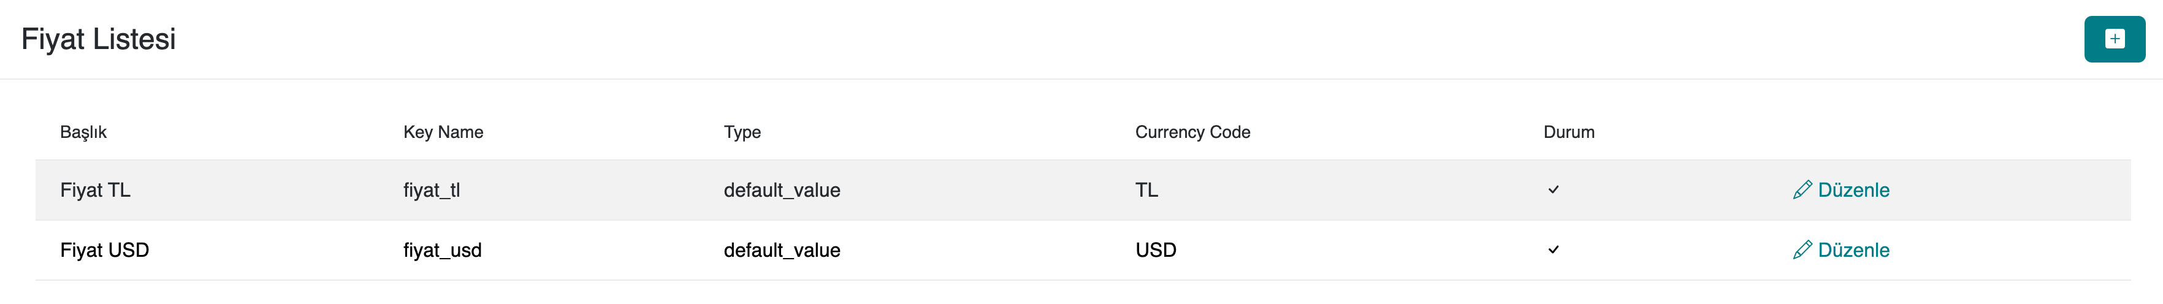The image size is (2163, 304).
Task: Click the Type column header
Action: tap(741, 132)
